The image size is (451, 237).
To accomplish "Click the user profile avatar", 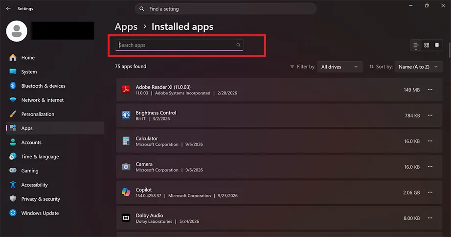I will tap(17, 31).
